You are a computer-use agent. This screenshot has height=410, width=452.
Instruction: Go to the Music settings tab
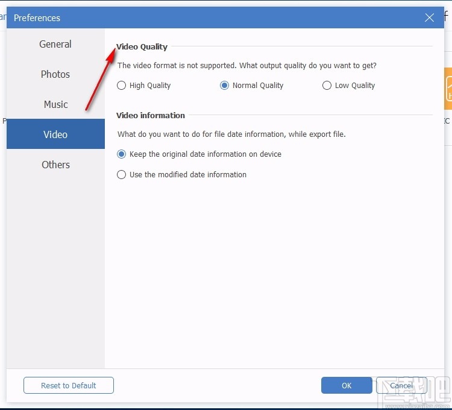pyautogui.click(x=55, y=104)
